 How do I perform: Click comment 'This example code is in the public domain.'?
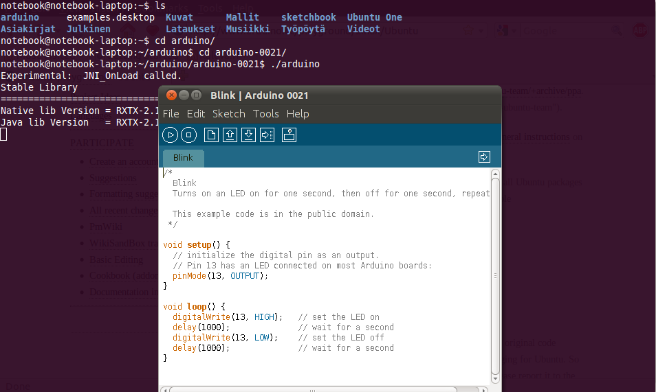click(x=273, y=214)
